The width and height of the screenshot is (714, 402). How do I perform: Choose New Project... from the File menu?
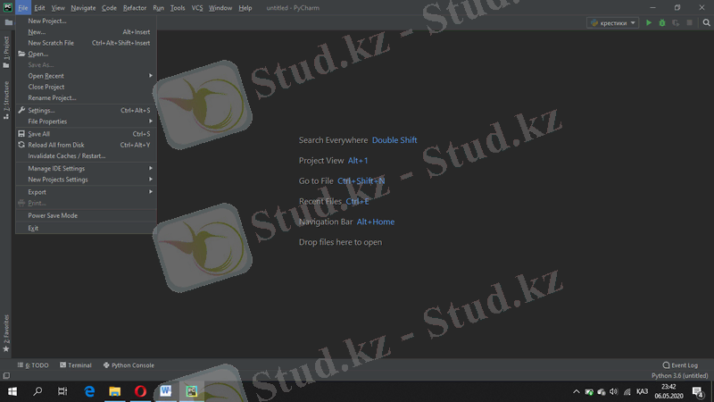[86, 21]
